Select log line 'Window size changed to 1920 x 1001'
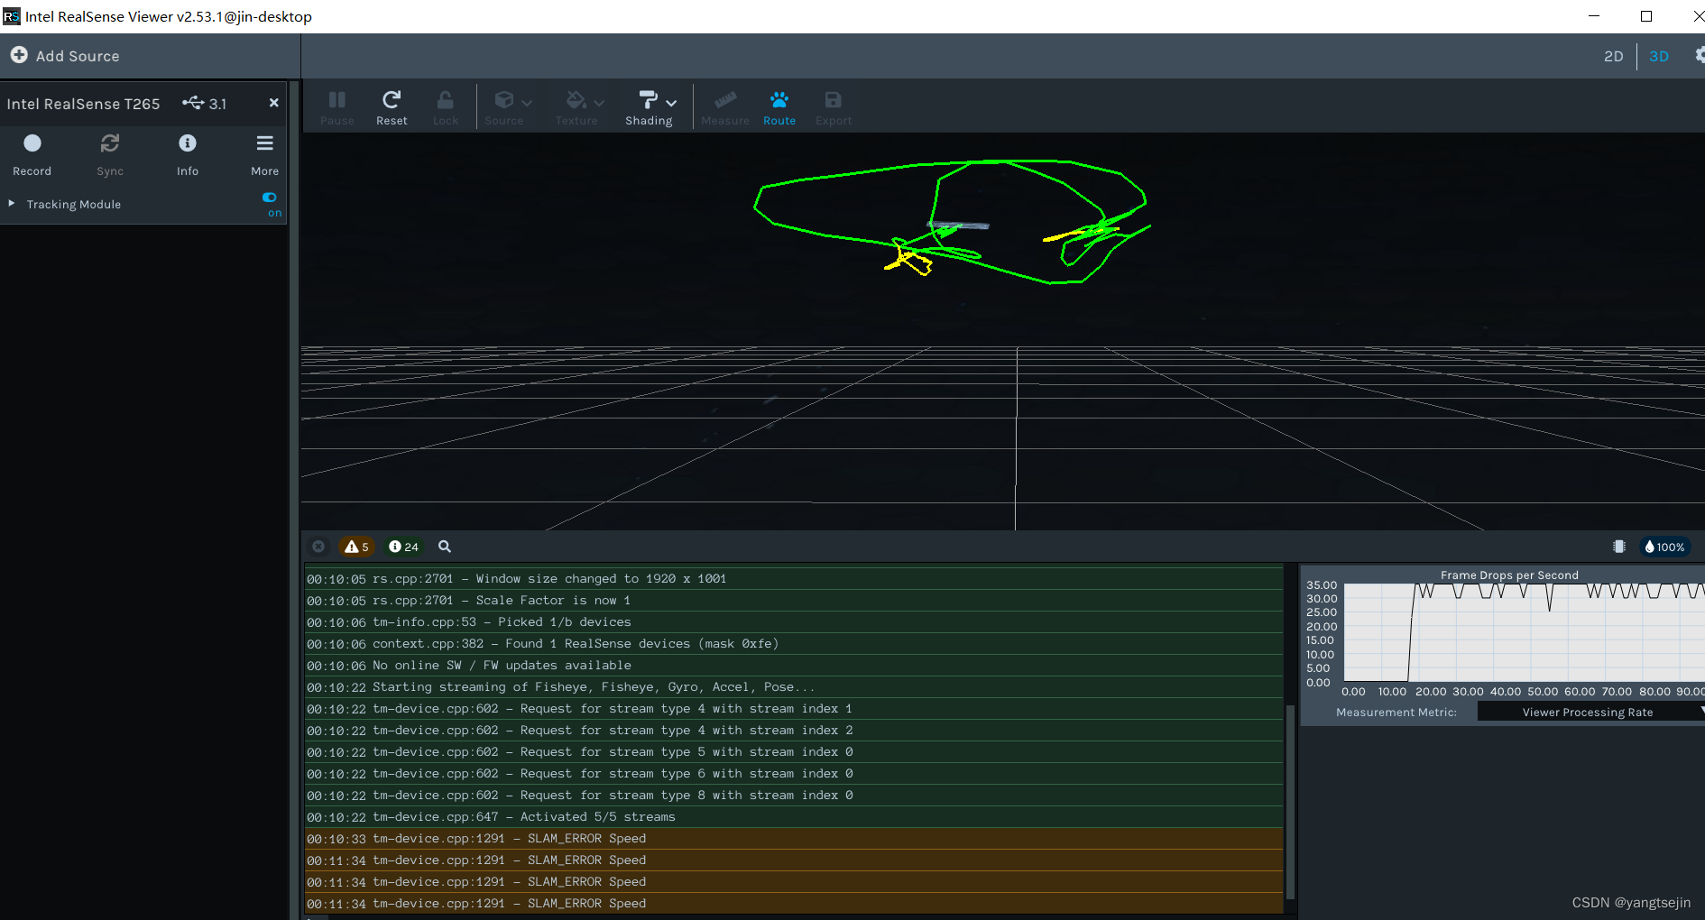 (x=794, y=579)
